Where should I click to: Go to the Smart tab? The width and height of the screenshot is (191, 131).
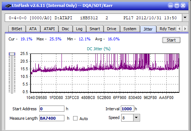coord(95,29)
